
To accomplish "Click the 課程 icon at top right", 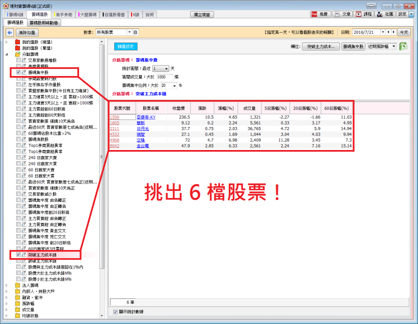I will pyautogui.click(x=359, y=14).
